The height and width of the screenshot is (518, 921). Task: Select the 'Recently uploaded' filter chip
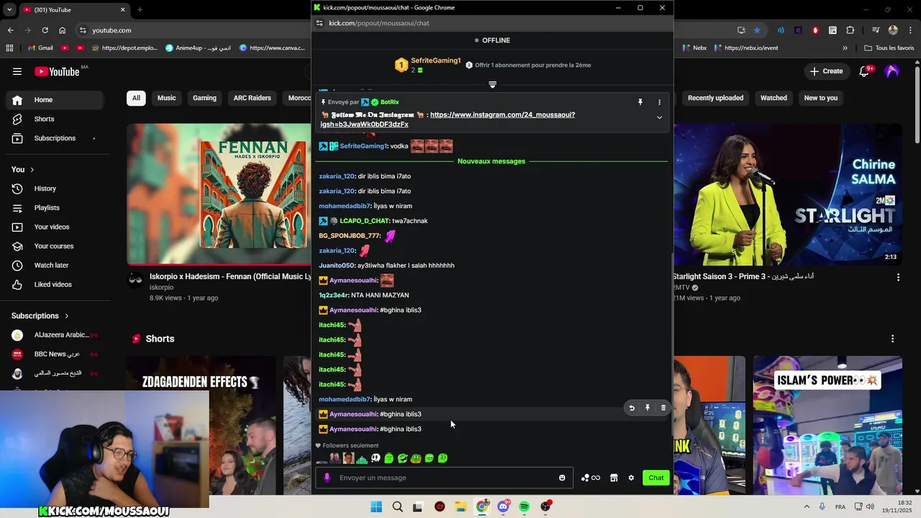tap(715, 98)
